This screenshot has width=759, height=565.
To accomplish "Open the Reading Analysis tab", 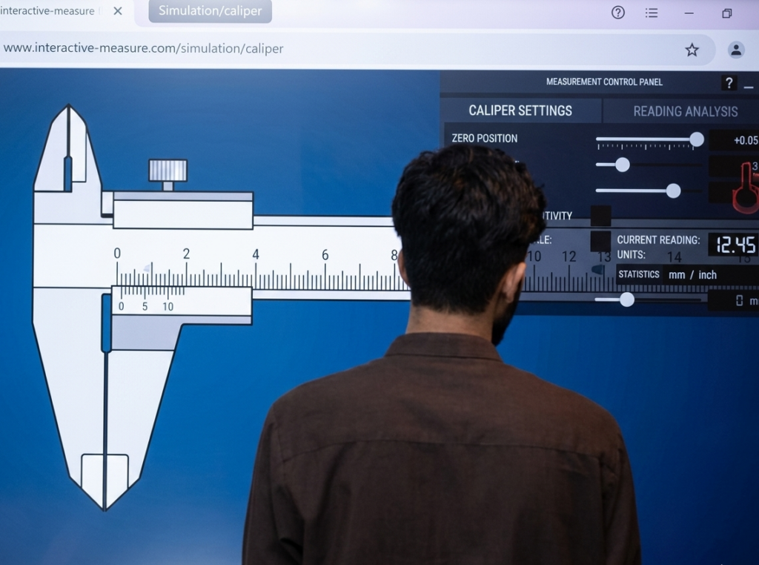I will tap(686, 111).
